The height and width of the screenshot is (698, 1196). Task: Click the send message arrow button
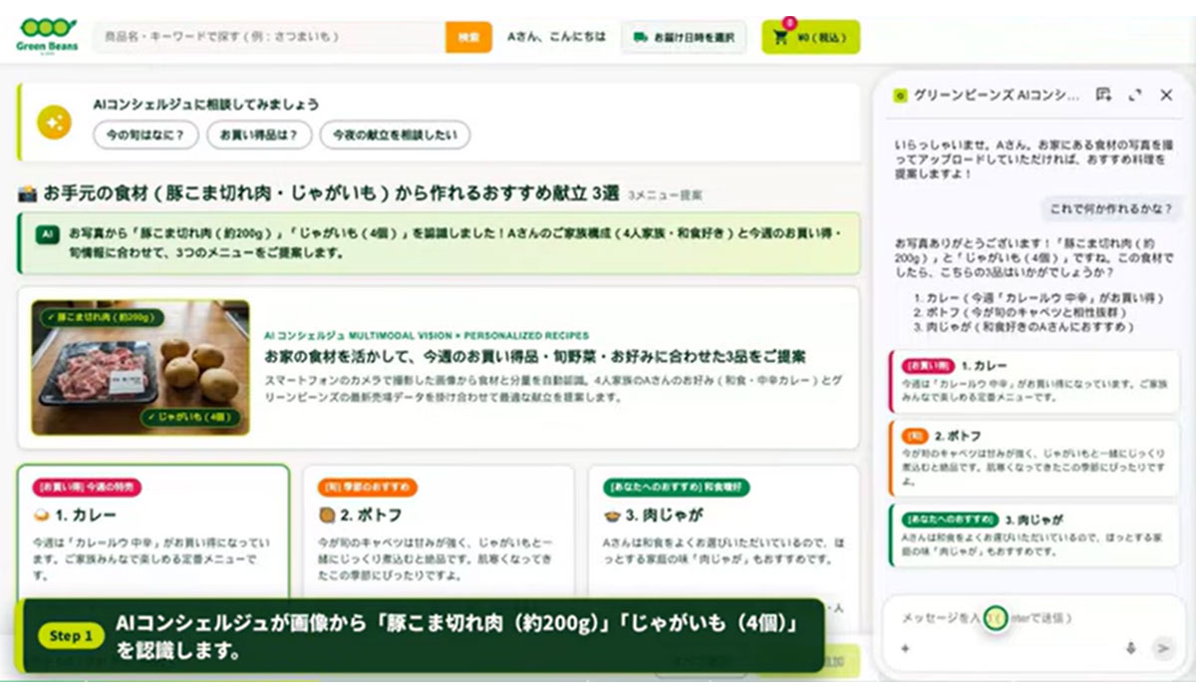1162,648
